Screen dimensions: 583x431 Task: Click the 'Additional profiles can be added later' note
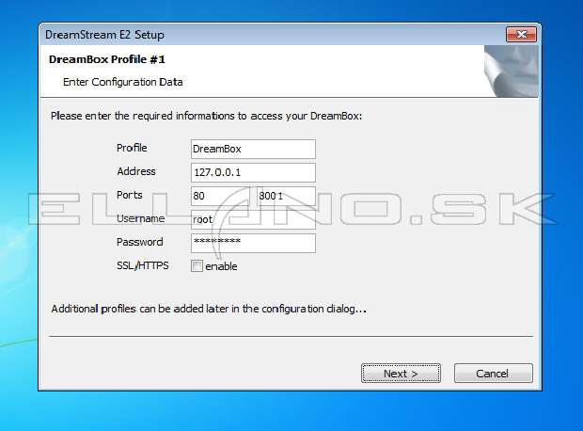(x=209, y=309)
